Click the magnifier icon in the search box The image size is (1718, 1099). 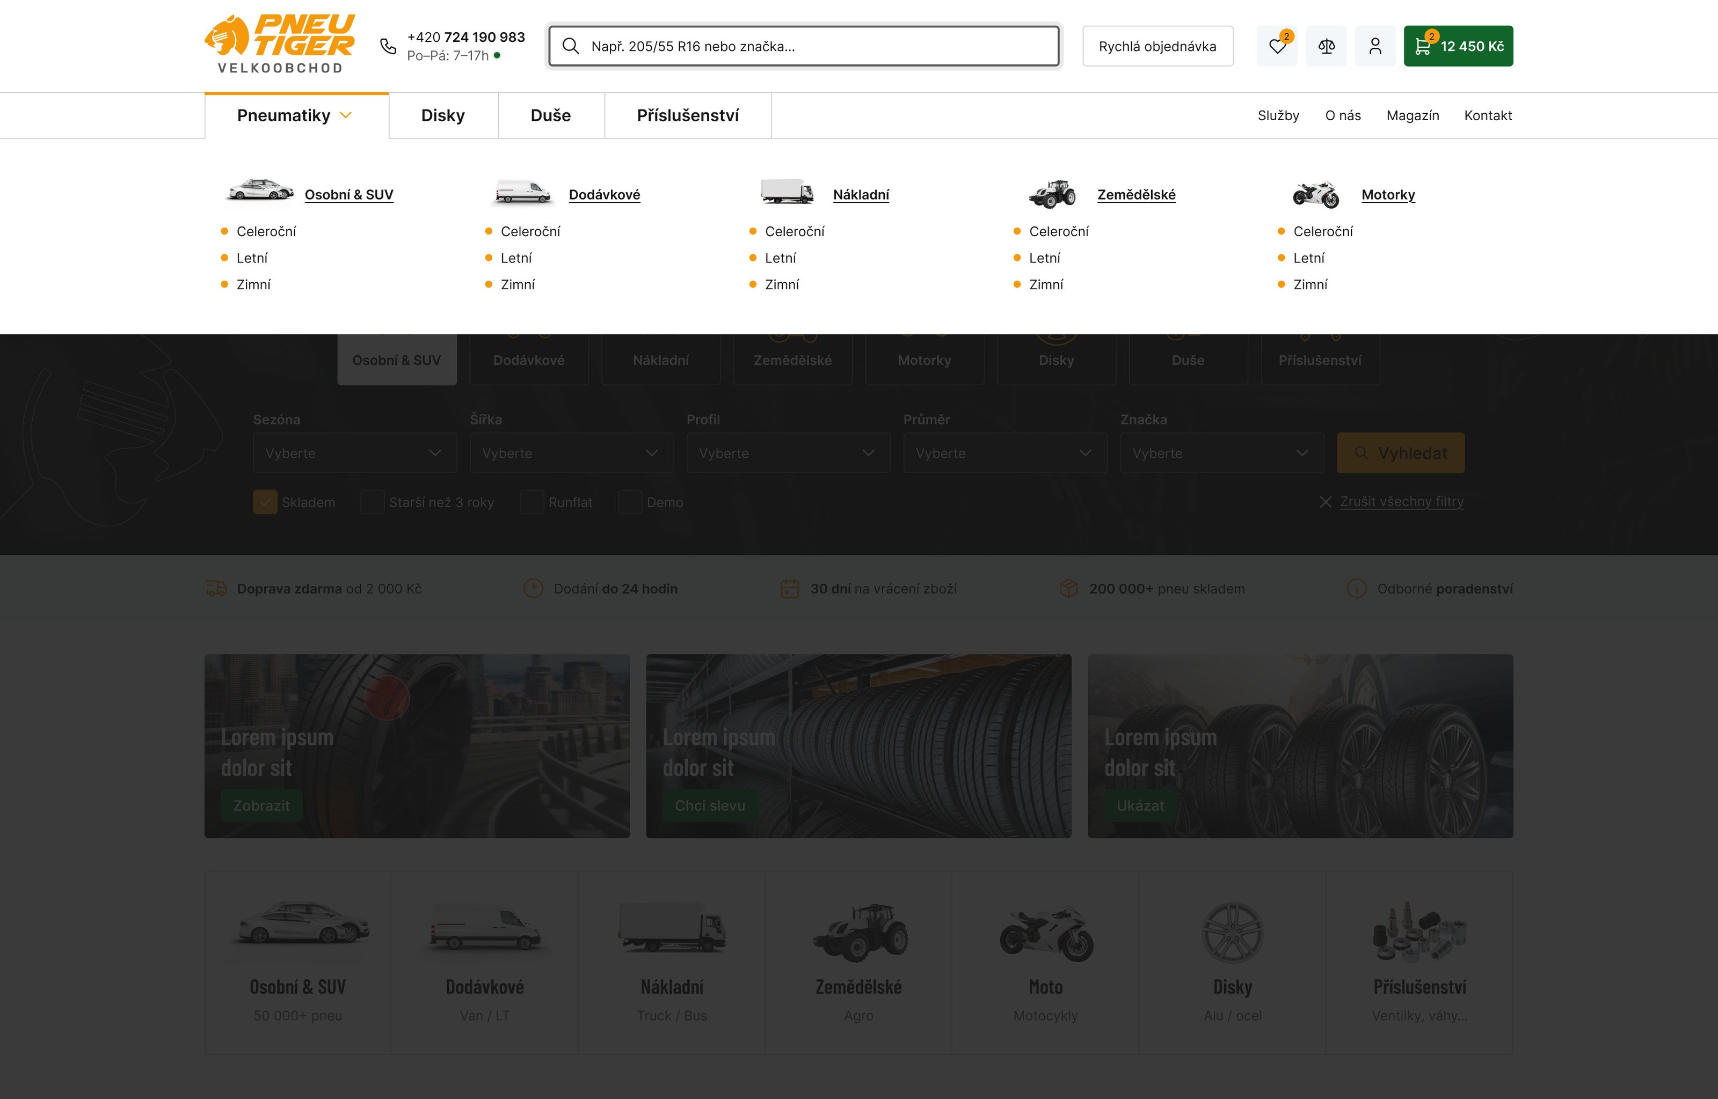[x=570, y=46]
